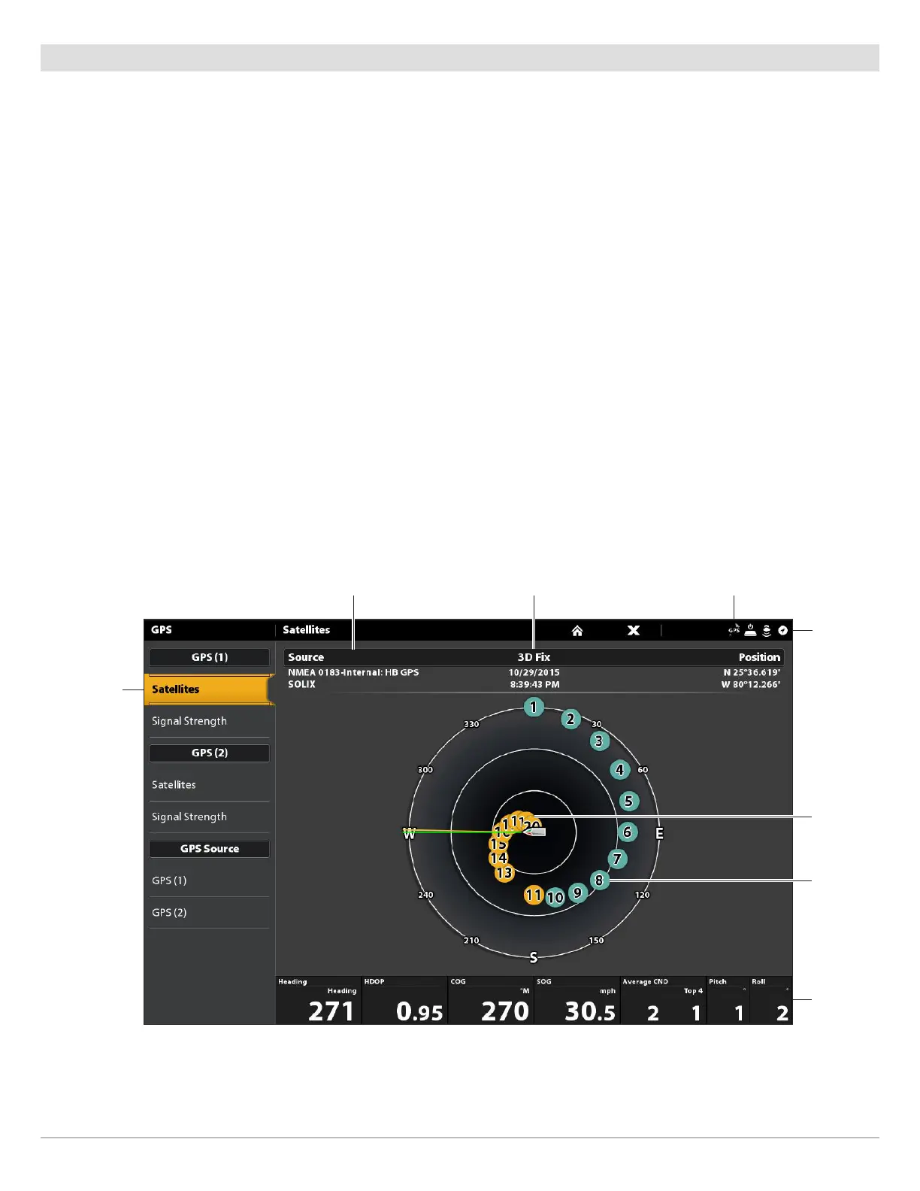
Task: Open the COG data box showing 270
Action: [x=491, y=1001]
